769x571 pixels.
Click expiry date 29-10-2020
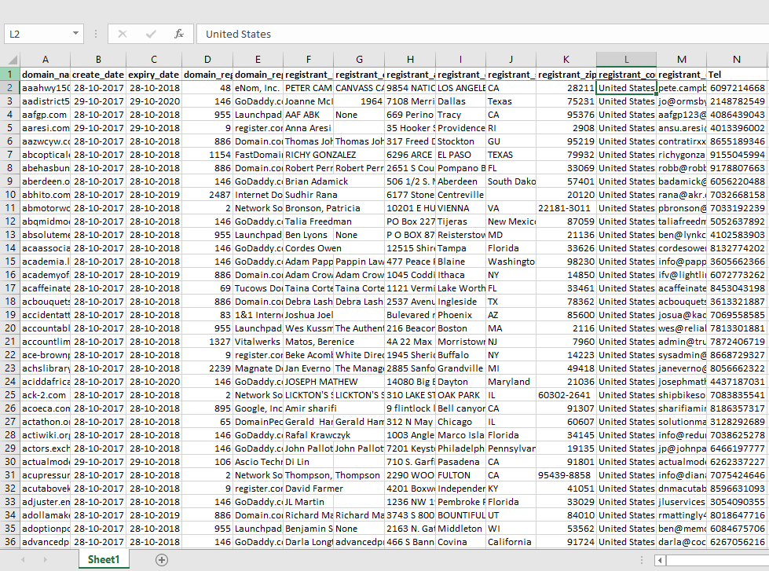pos(154,101)
